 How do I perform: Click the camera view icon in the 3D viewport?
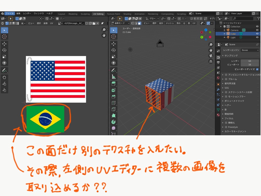211,56
